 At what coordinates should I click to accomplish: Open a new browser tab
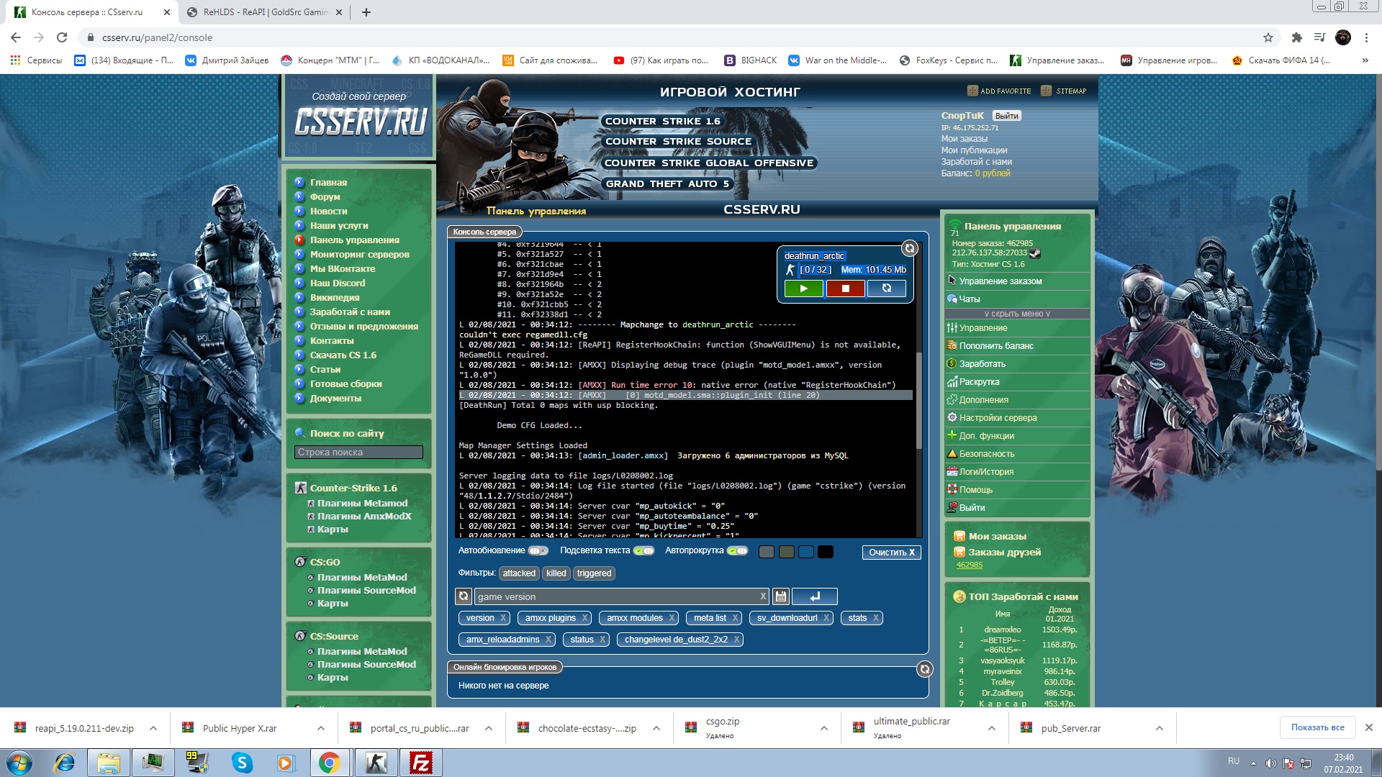click(366, 12)
